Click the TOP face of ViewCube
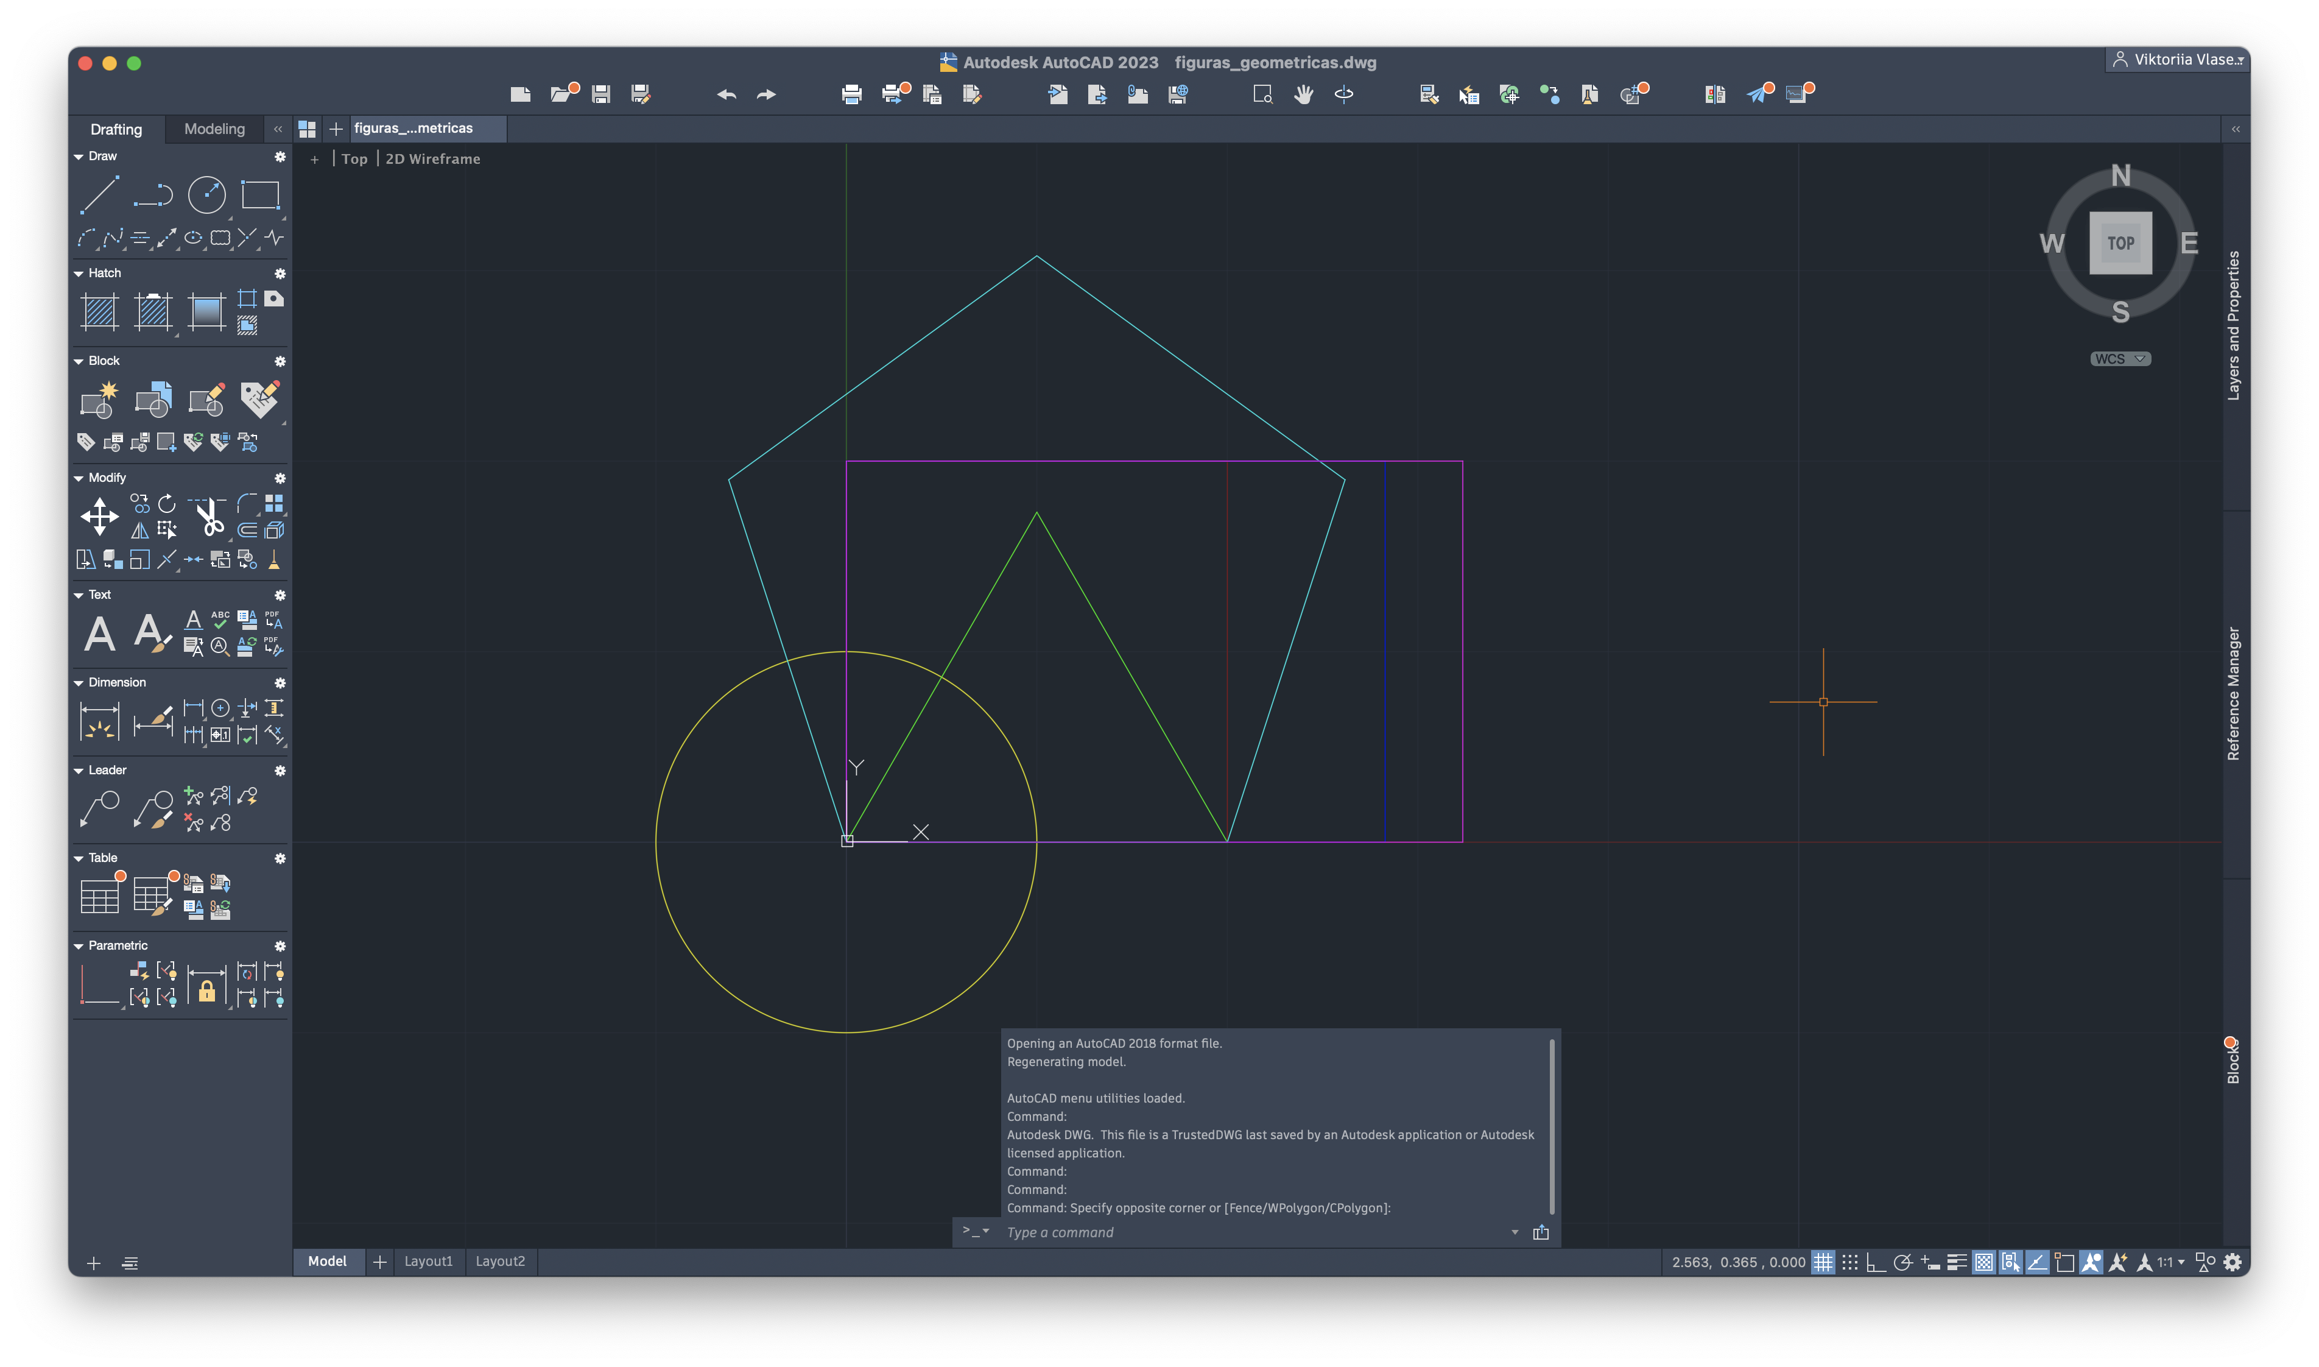Viewport: 2319px width, 1367px height. click(2120, 243)
